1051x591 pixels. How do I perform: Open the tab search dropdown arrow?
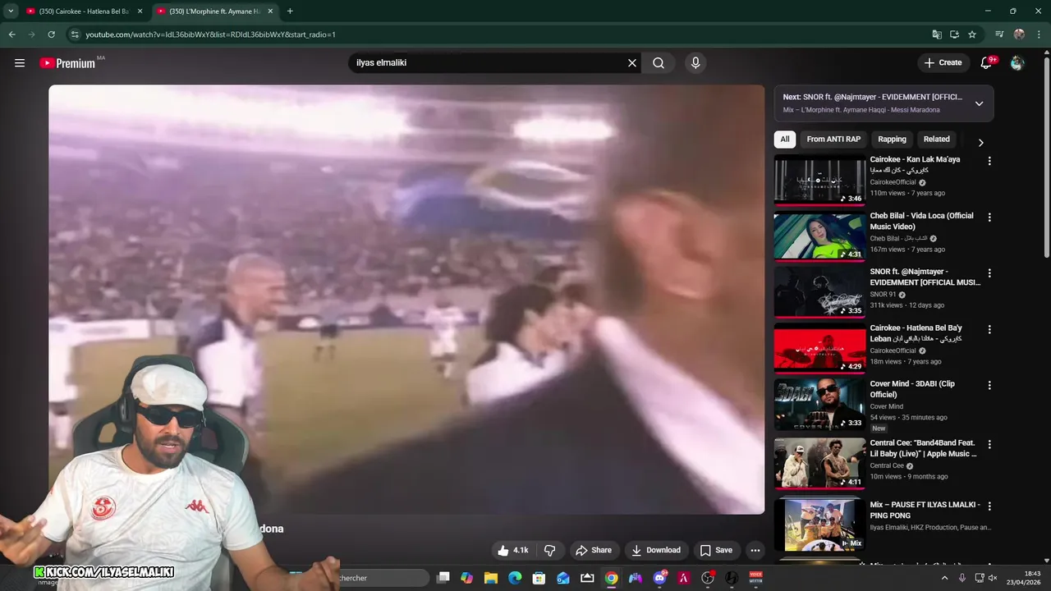(x=11, y=11)
